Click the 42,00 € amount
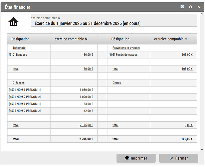 [88, 111]
